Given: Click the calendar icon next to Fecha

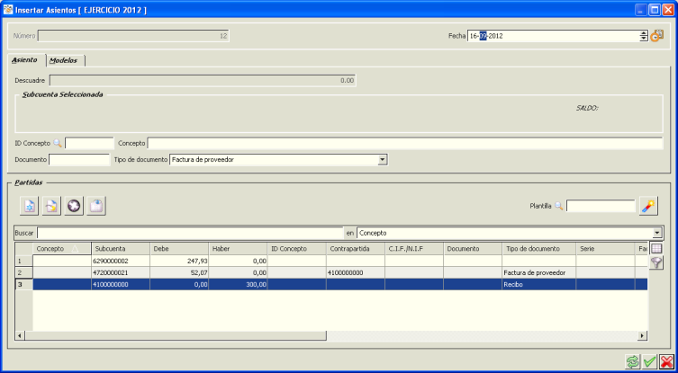Looking at the screenshot, I should 656,36.
